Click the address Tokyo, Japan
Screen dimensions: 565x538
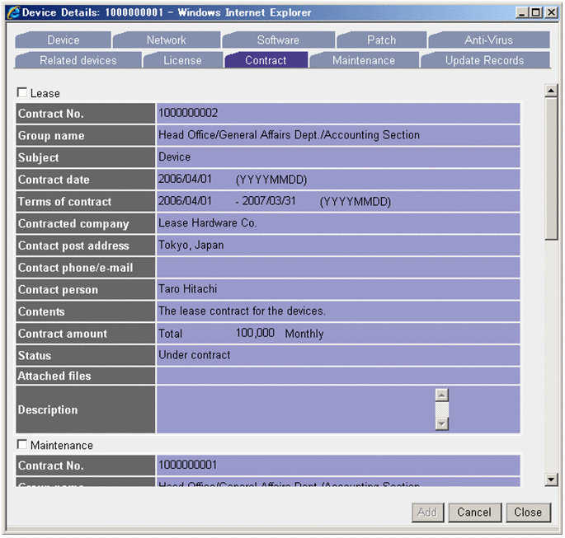point(191,245)
